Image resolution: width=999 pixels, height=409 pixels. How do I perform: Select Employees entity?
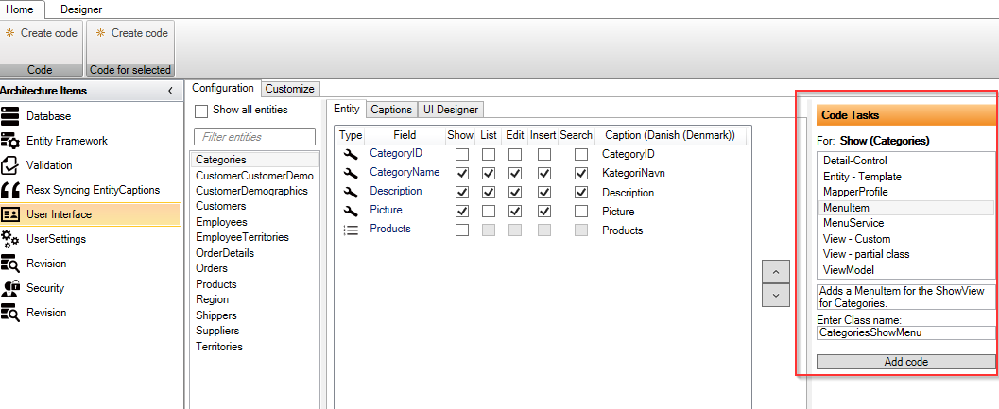pyautogui.click(x=221, y=222)
